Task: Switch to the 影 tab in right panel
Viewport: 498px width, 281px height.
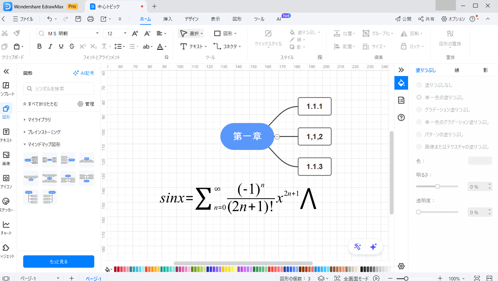Action: point(486,70)
